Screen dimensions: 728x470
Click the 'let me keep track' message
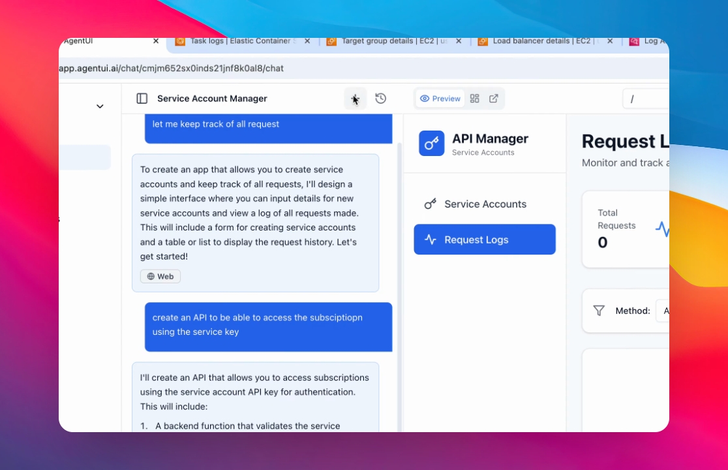(x=268, y=129)
